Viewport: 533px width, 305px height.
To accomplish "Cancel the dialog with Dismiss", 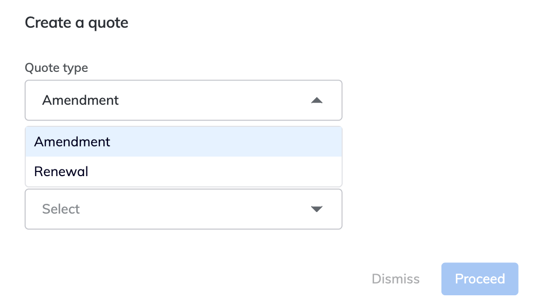I will click(x=396, y=279).
